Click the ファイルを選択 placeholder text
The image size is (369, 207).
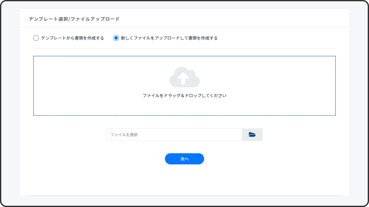tap(124, 135)
